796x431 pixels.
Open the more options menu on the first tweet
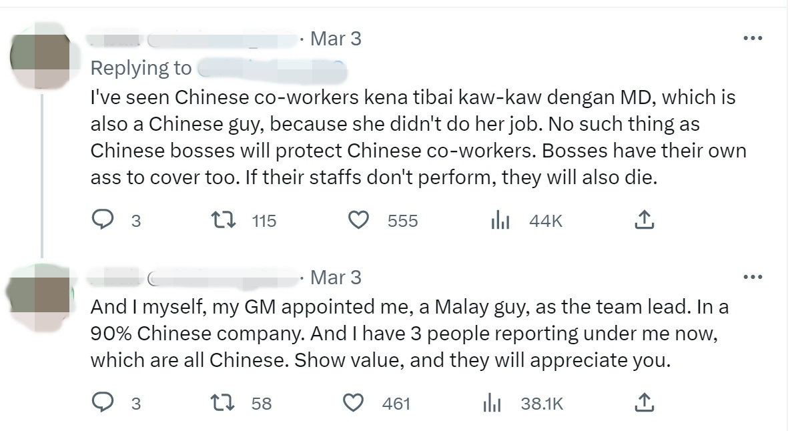click(x=753, y=38)
